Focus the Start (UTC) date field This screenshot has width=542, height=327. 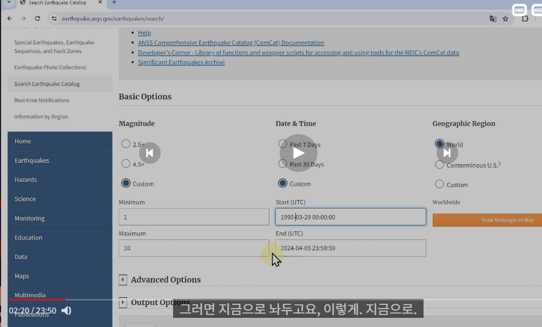pos(351,217)
